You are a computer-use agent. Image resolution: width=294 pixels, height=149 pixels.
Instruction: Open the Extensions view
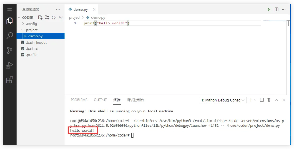(x=10, y=80)
